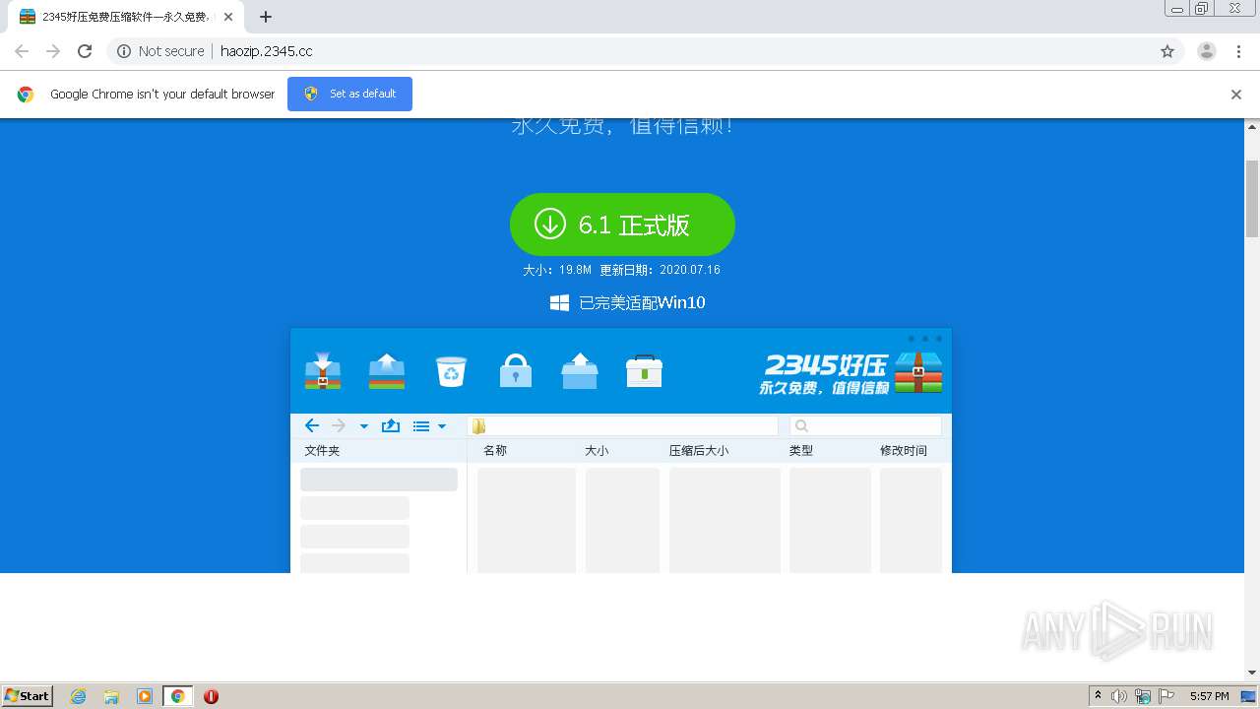The width and height of the screenshot is (1260, 709).
Task: Show hidden tray icons arrow
Action: [x=1098, y=696]
